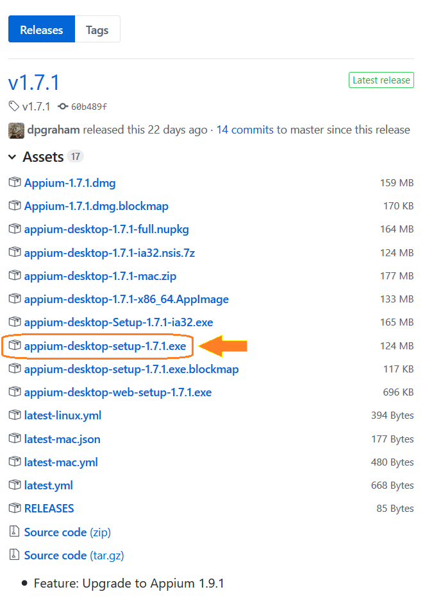Screen dimensions: 425x603
Task: Switch to the Tags tab
Action: [x=97, y=30]
